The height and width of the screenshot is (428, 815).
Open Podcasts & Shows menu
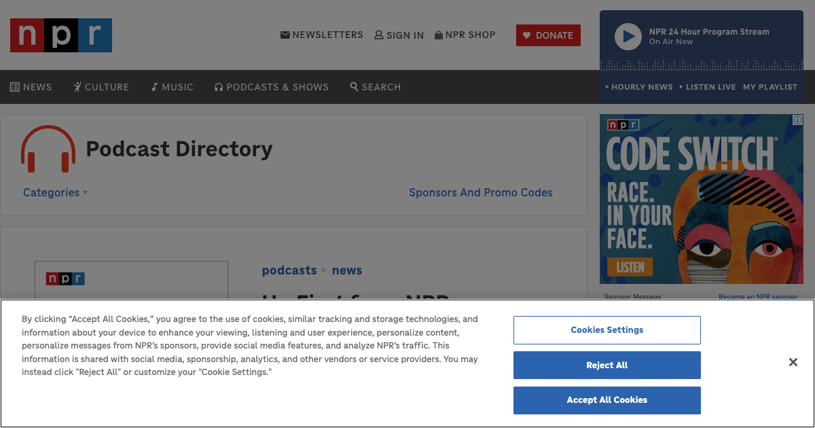click(272, 87)
